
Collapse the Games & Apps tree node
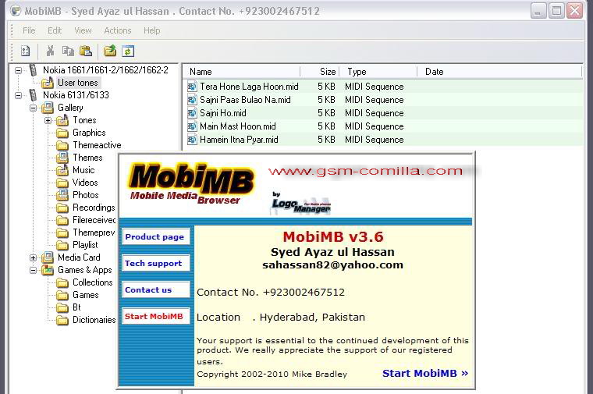coord(34,271)
